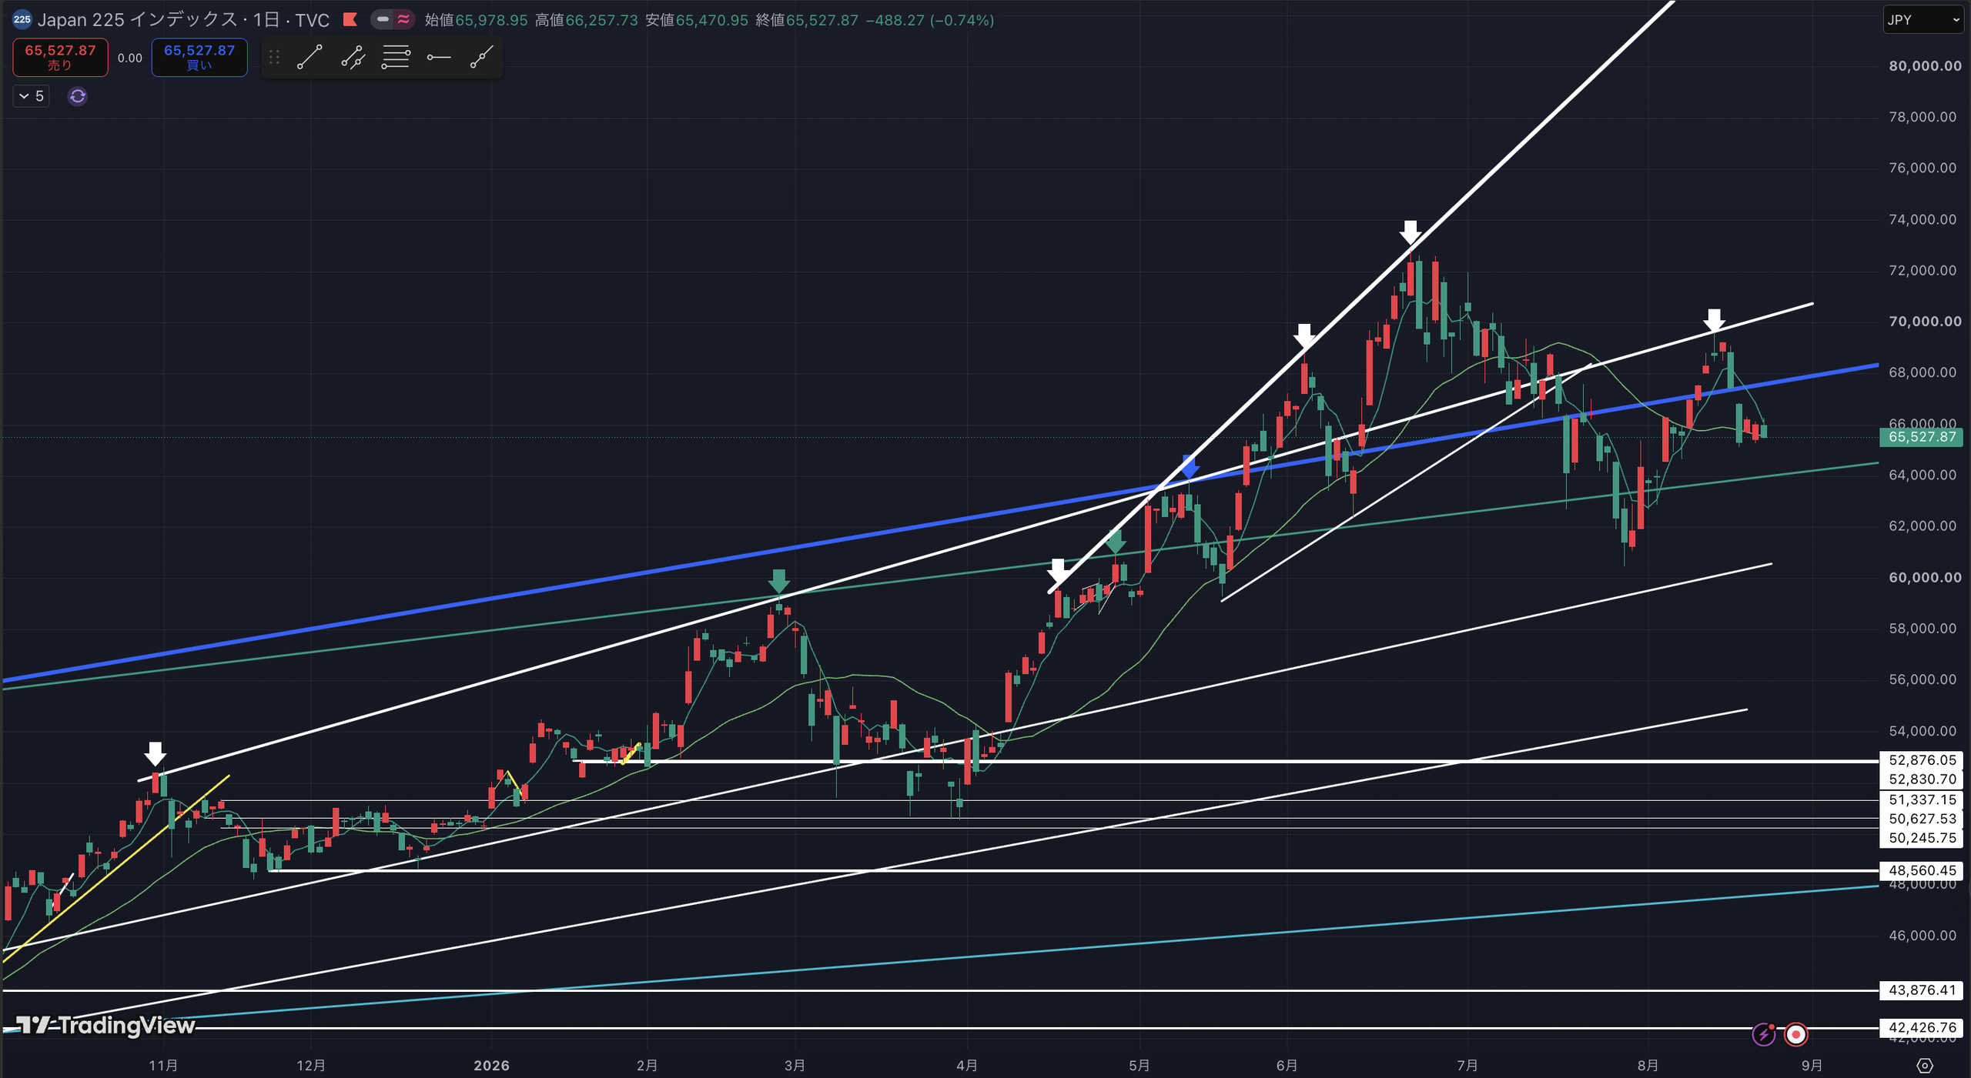Image resolution: width=1971 pixels, height=1078 pixels.
Task: Click the 終値 close value 65,527.87
Action: point(822,20)
